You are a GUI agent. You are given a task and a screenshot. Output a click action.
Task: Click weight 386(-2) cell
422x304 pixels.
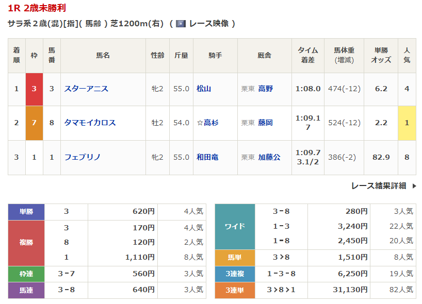pos(344,157)
